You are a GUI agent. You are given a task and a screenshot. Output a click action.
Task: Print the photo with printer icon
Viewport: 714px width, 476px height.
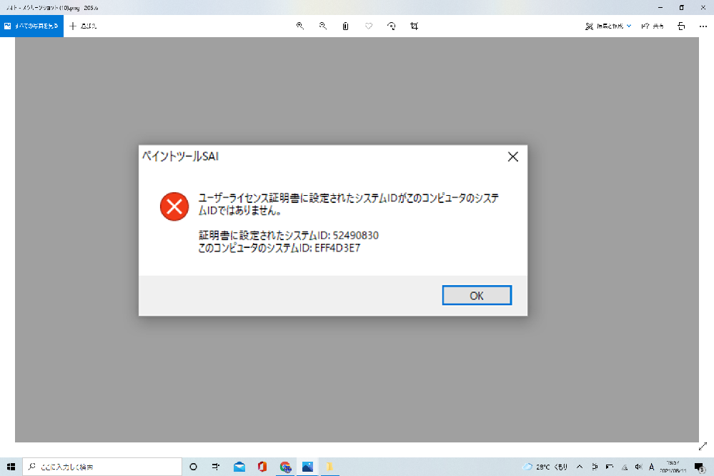click(x=681, y=26)
